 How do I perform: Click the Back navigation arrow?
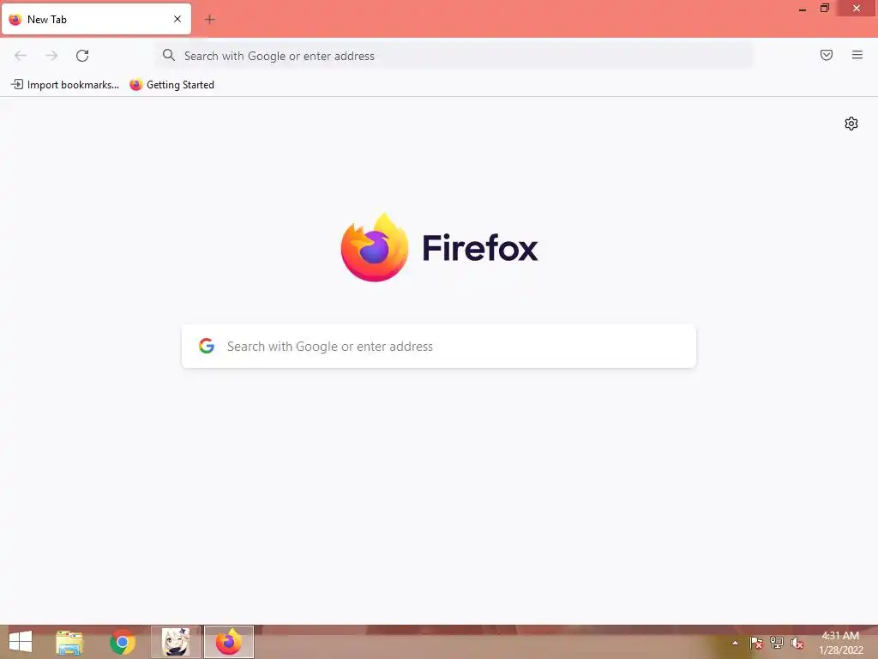click(x=21, y=56)
